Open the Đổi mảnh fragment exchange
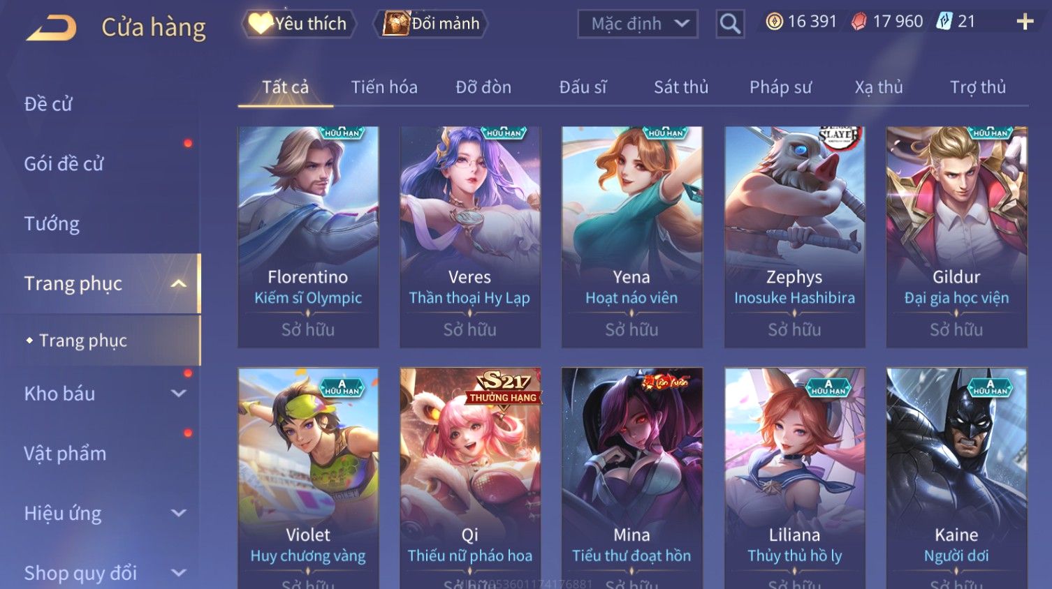Screen dimensions: 1052x589 click(430, 24)
